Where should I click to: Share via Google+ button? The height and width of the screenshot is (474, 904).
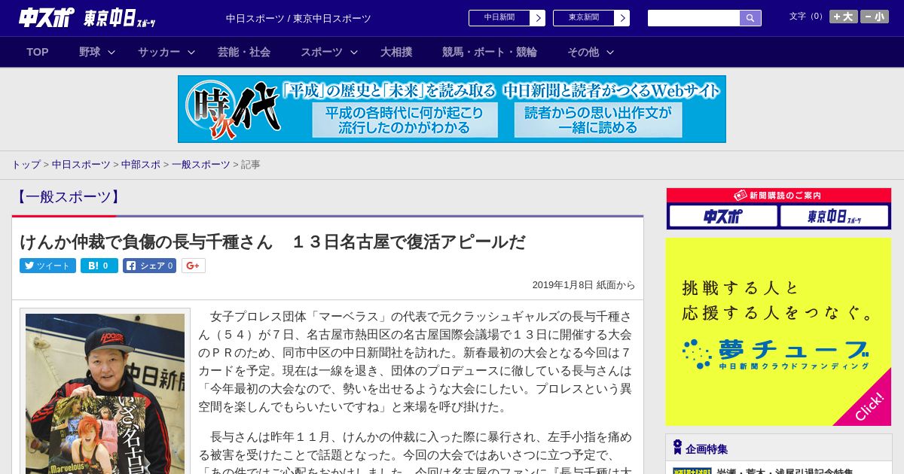[194, 266]
